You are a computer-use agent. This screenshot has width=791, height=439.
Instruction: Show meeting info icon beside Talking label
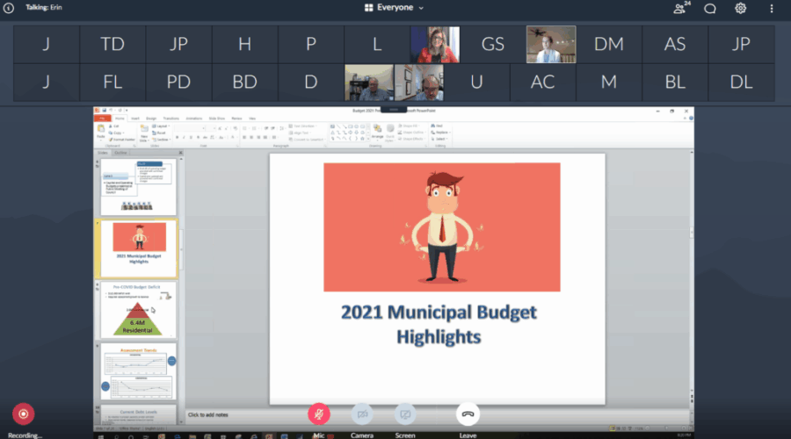coord(10,8)
